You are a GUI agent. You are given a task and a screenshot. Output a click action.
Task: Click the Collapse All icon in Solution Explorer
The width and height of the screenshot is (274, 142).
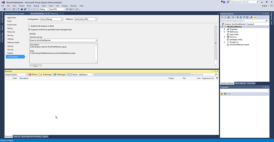click(244, 17)
